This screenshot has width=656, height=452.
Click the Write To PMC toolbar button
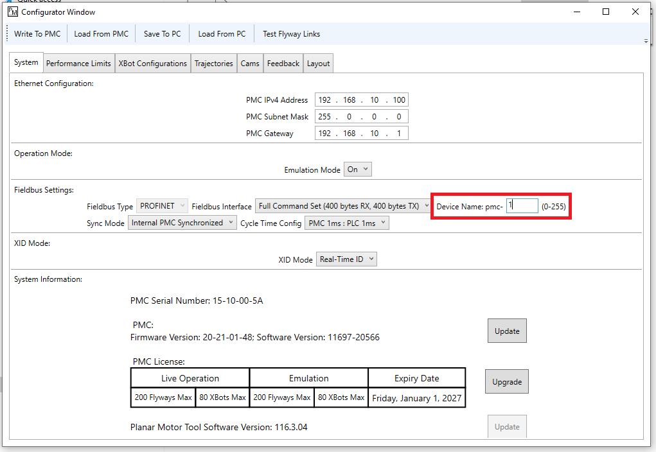point(37,34)
